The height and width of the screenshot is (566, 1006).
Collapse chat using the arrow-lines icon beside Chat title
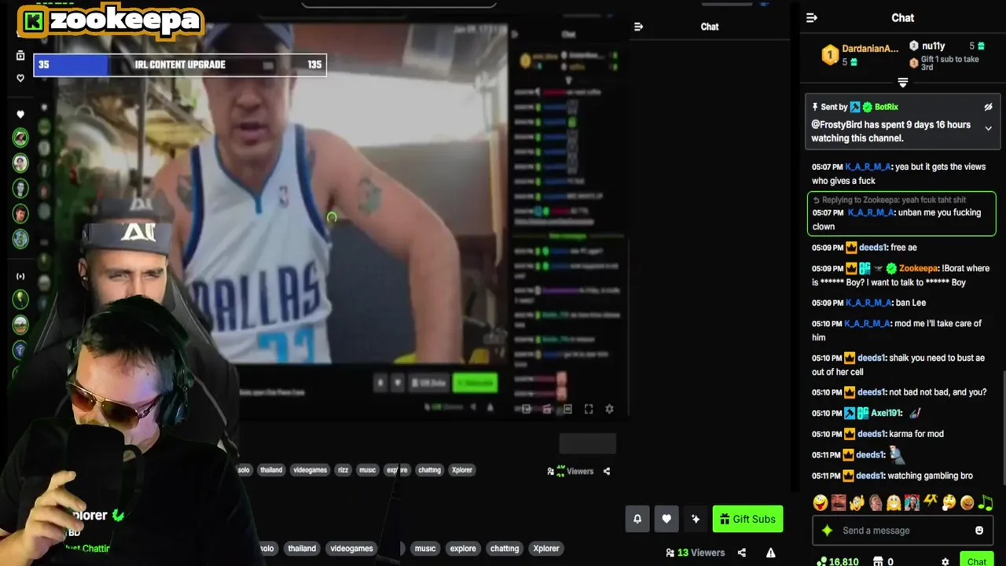click(x=812, y=18)
